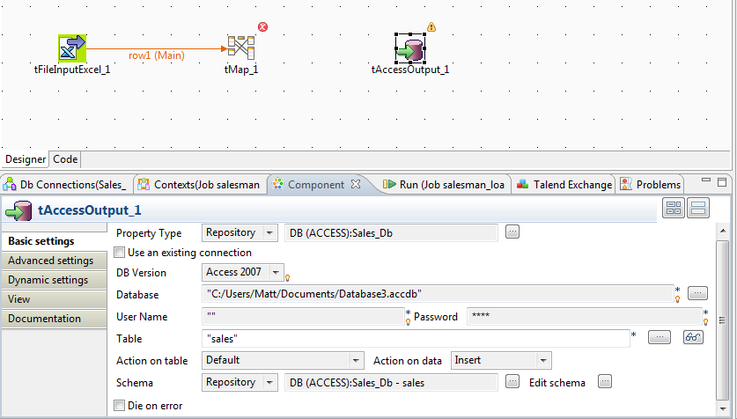Click the row1 (Main) connection label
Viewport: 737px width, 419px height.
pos(157,55)
